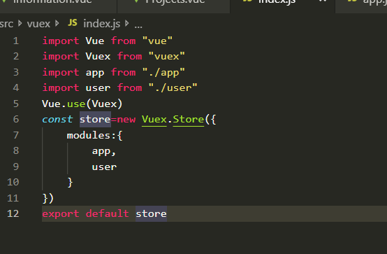Click the new keyword on line 6
The width and height of the screenshot is (387, 254).
(x=126, y=120)
